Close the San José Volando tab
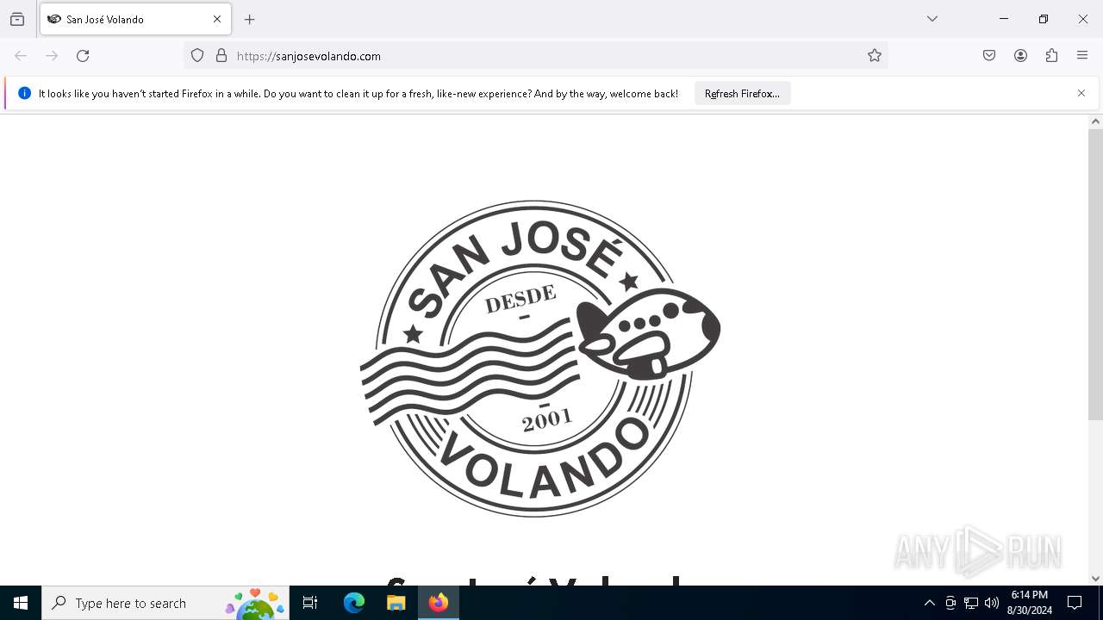This screenshot has width=1103, height=620. click(x=217, y=19)
